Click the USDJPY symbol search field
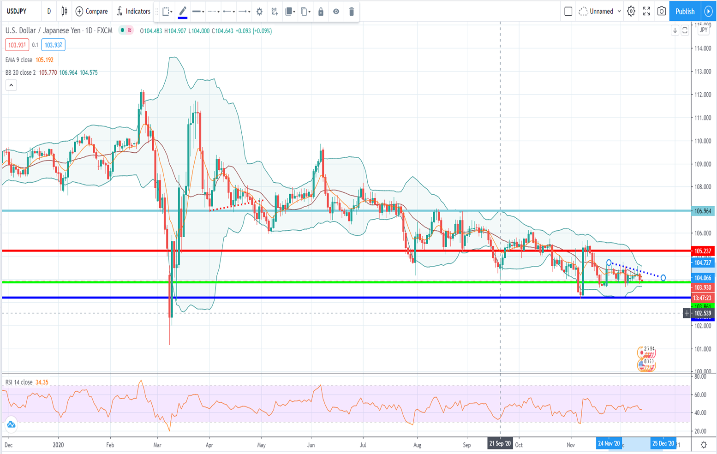 17,12
